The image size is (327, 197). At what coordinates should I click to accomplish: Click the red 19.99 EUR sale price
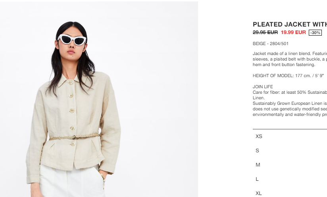point(293,32)
